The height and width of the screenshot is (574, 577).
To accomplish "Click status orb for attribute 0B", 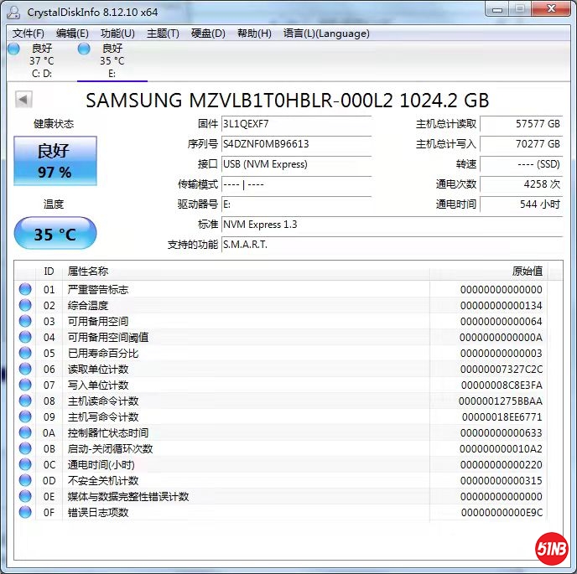I will coord(25,448).
